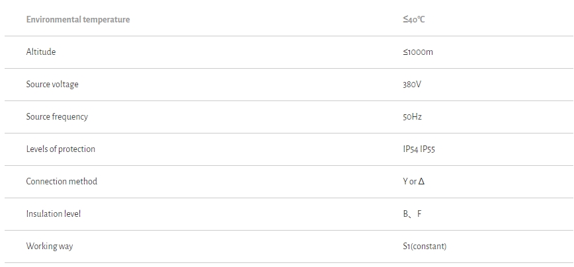Click the word "or" in connection method value
The height and width of the screenshot is (267, 574).
tap(413, 182)
